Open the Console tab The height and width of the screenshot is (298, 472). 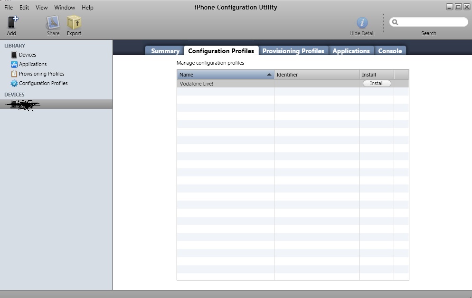click(390, 51)
